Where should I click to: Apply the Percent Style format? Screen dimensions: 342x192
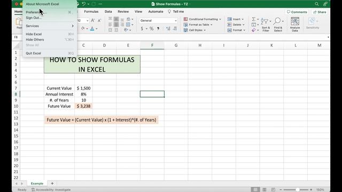coord(151,28)
